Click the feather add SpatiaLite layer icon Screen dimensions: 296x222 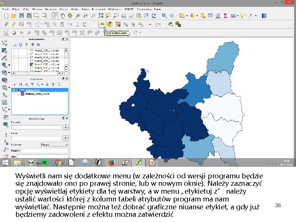click(4, 58)
